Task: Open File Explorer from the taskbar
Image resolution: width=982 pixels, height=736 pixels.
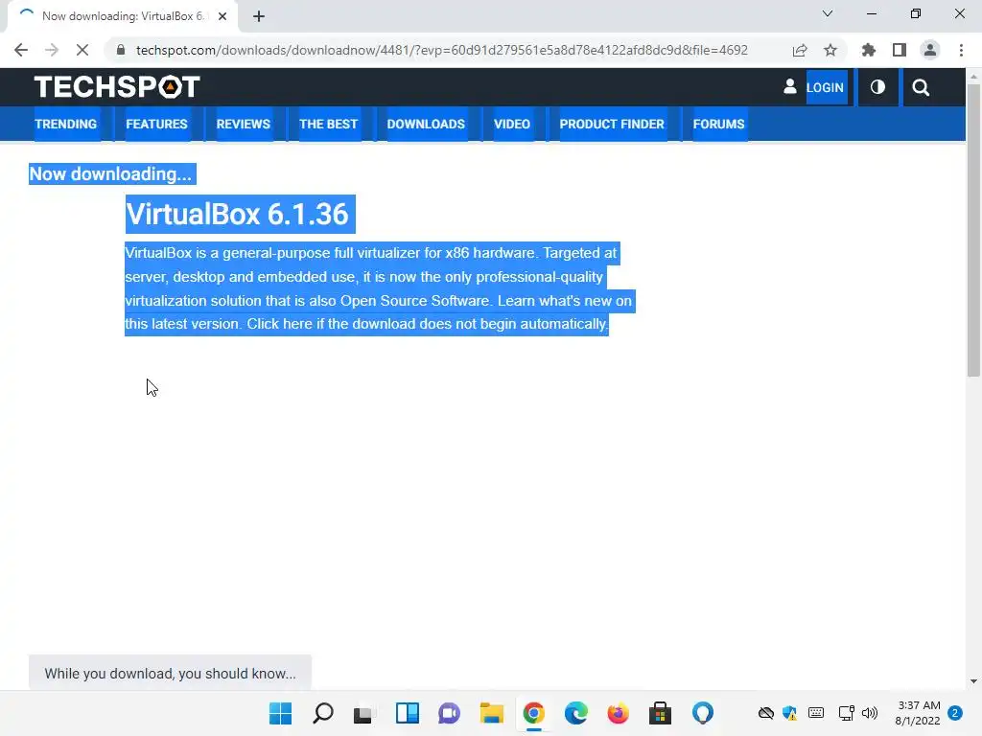Action: pos(492,713)
